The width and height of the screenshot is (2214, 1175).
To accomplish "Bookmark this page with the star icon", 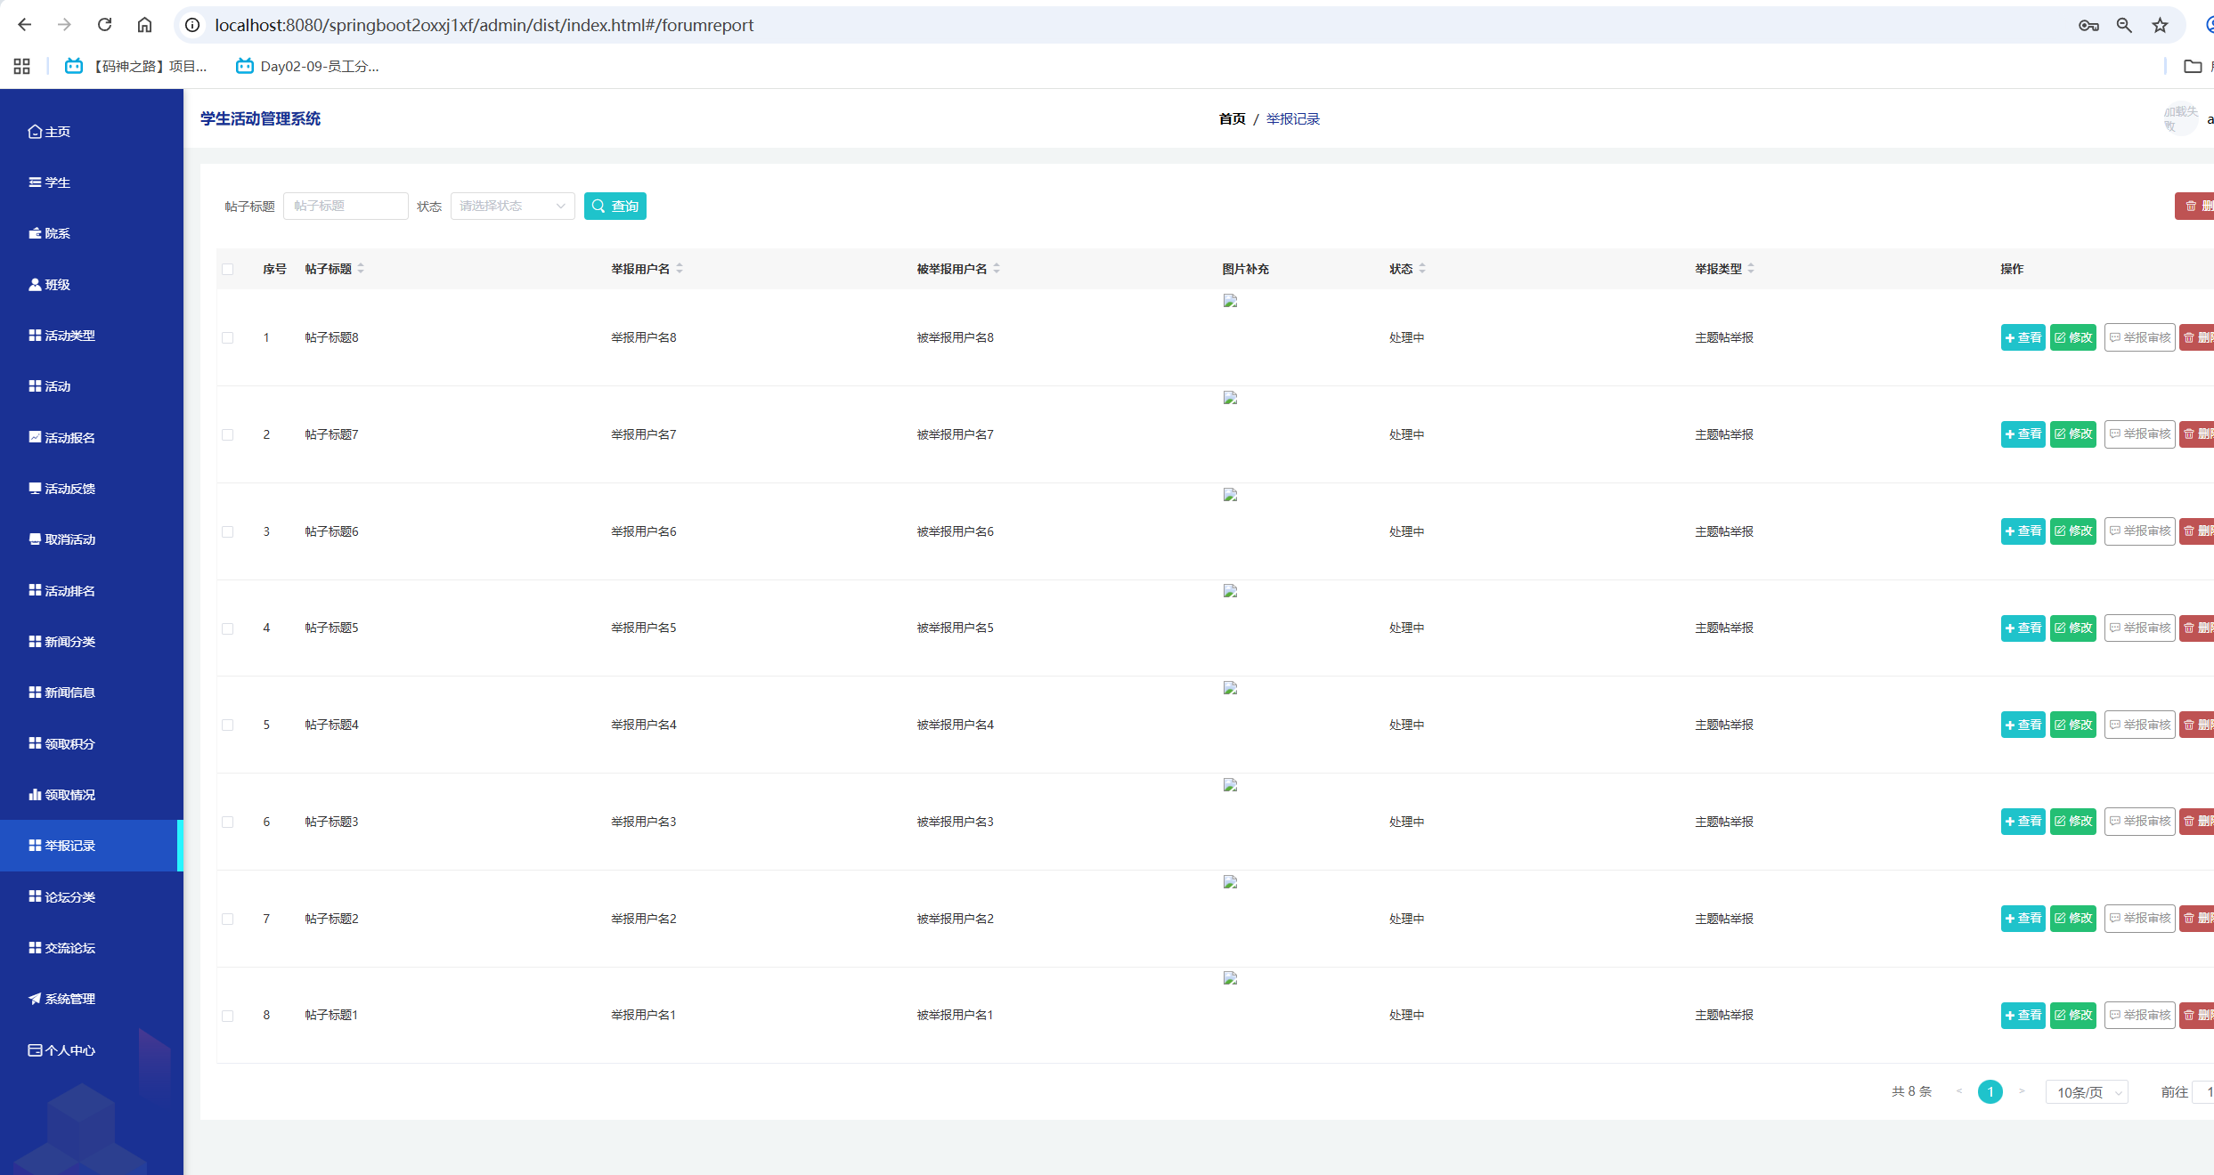I will [x=2160, y=25].
